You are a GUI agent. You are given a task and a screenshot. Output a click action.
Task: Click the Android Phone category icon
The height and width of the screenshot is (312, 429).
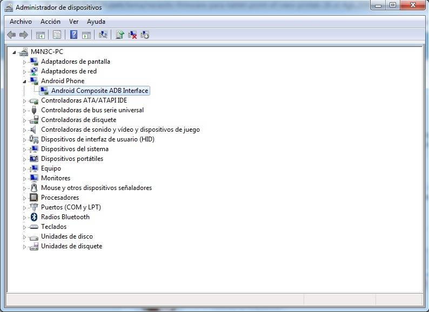[34, 81]
